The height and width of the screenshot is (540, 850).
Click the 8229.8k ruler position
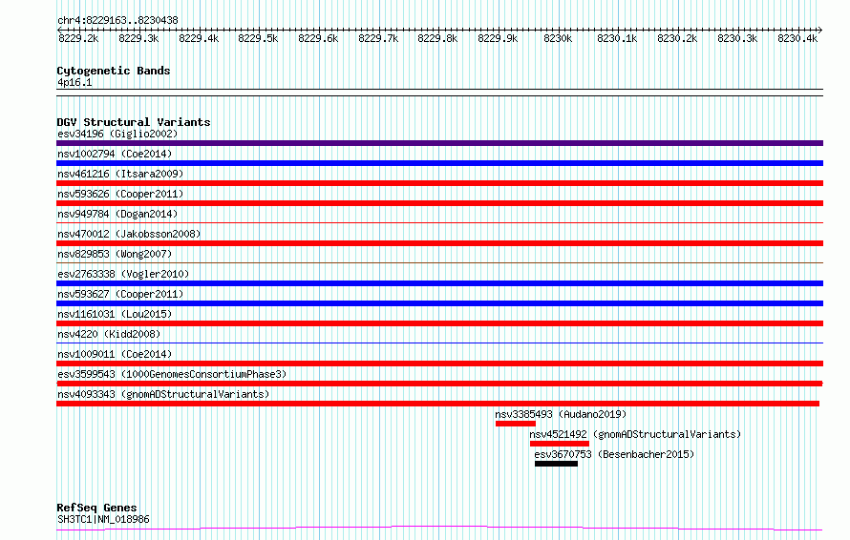[x=437, y=38]
